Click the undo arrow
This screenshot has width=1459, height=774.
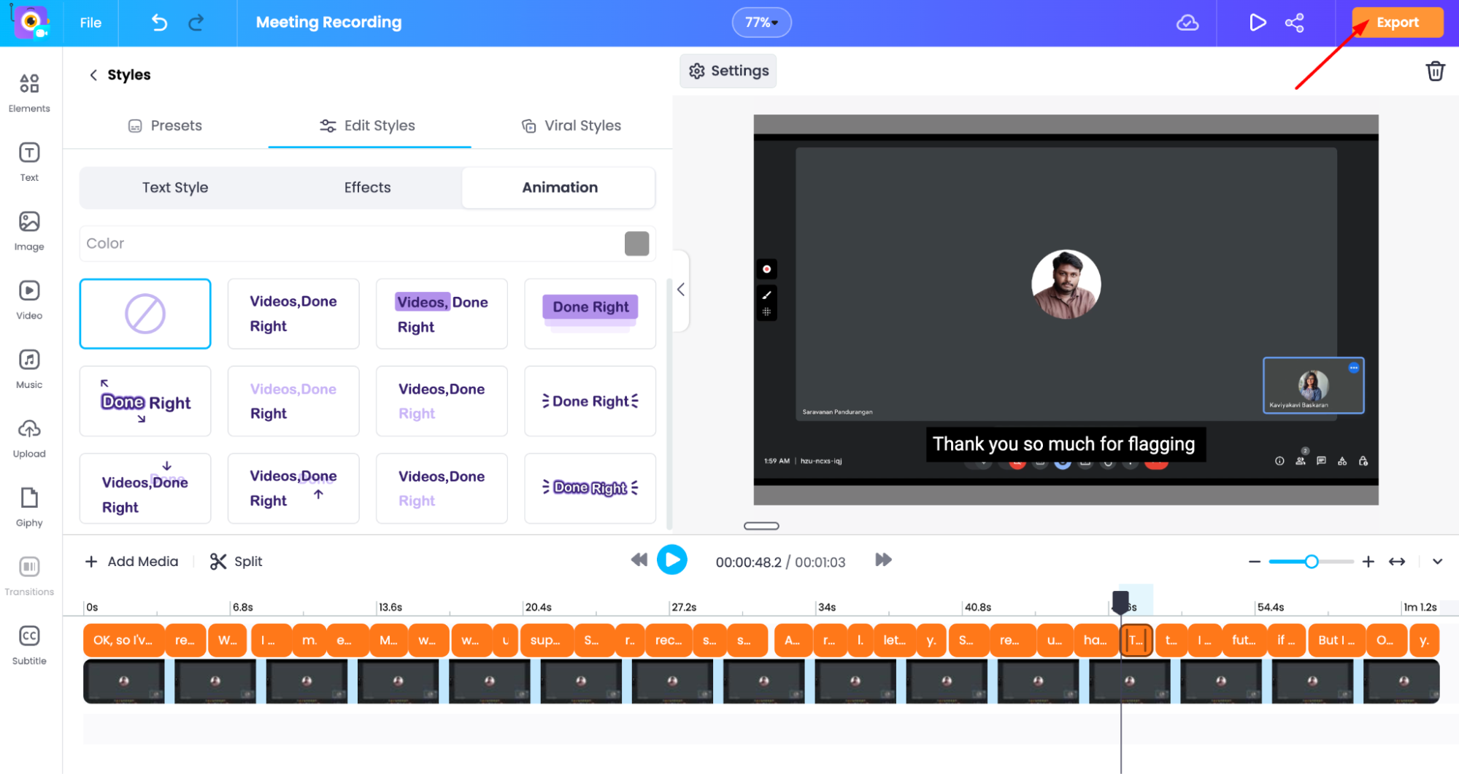coord(159,23)
